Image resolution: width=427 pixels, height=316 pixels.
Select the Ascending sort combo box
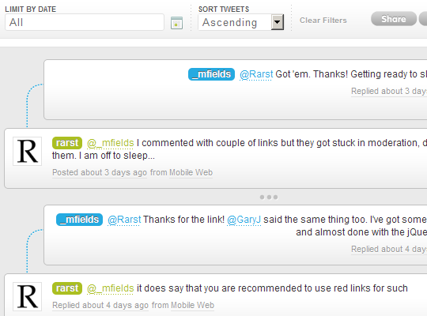(241, 22)
